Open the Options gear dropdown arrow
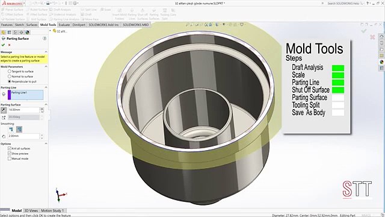 coord(78,4)
